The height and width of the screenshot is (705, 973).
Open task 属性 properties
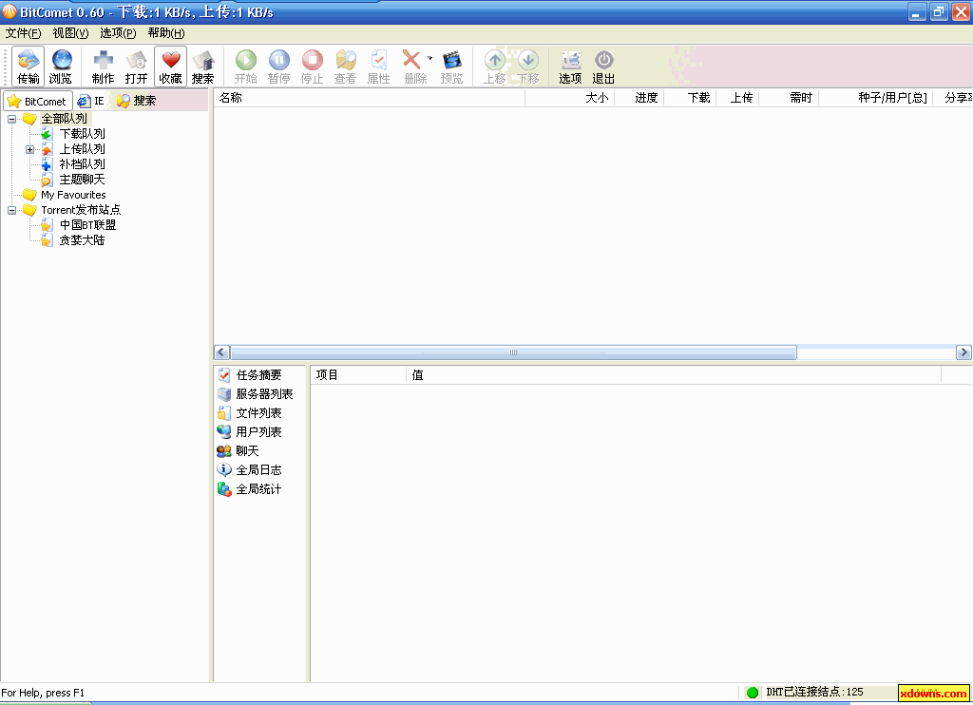pyautogui.click(x=378, y=67)
